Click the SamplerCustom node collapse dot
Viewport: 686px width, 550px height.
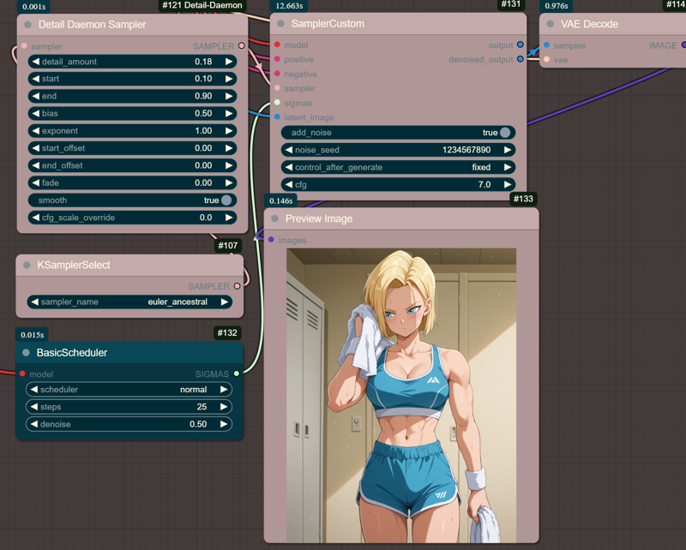click(280, 24)
